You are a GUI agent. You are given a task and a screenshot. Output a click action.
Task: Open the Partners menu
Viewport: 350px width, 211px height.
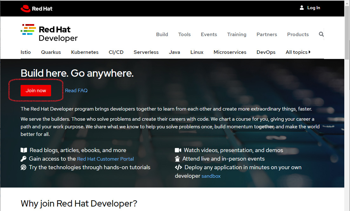(267, 34)
